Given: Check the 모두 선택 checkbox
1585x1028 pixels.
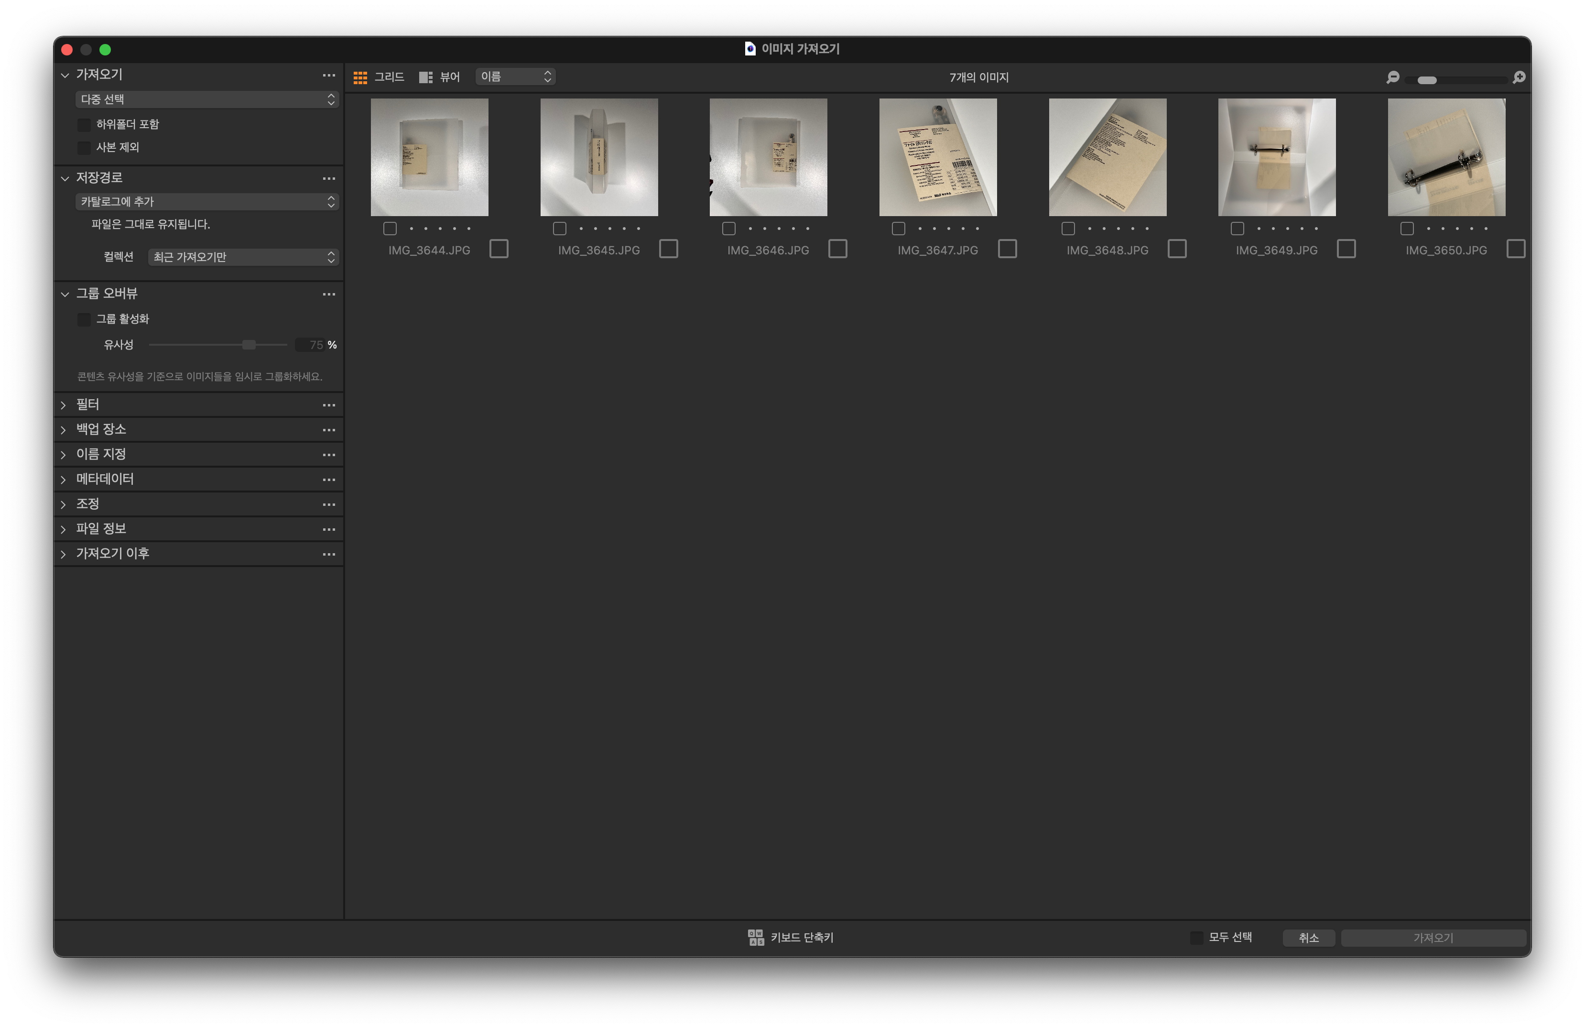Looking at the screenshot, I should pyautogui.click(x=1196, y=937).
